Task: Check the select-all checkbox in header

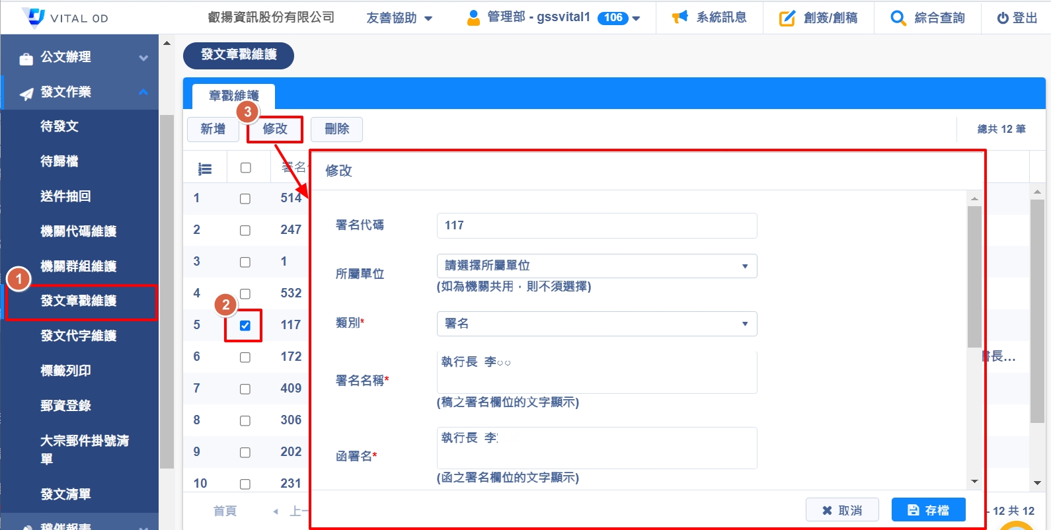Action: pos(246,168)
